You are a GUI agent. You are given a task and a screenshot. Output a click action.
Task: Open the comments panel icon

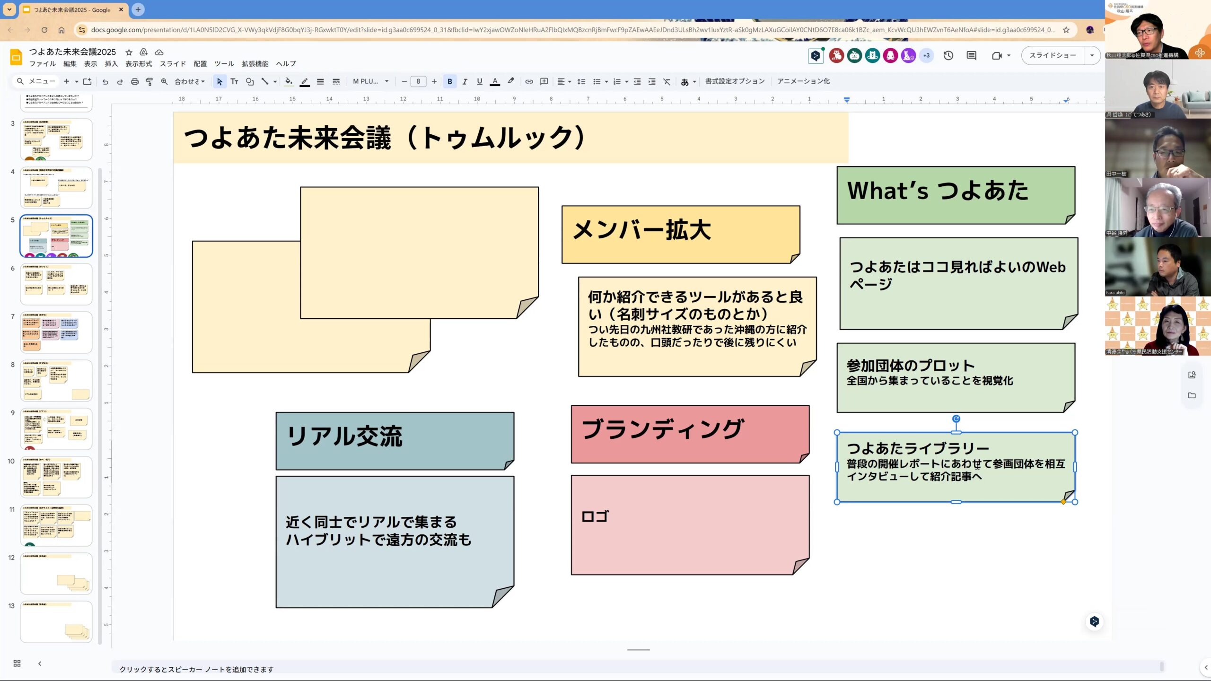pyautogui.click(x=971, y=55)
